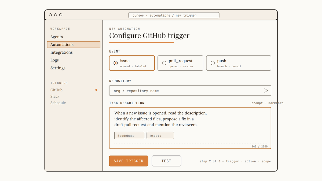Click the middle window control circle

(x=56, y=15)
